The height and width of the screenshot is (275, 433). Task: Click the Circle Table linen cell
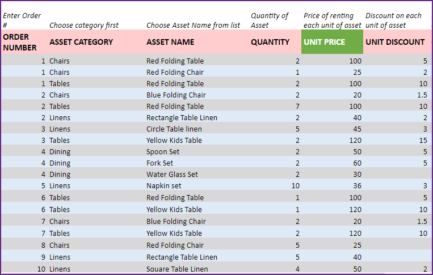[x=196, y=129]
